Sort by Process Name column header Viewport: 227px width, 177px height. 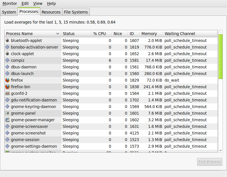(x=33, y=34)
